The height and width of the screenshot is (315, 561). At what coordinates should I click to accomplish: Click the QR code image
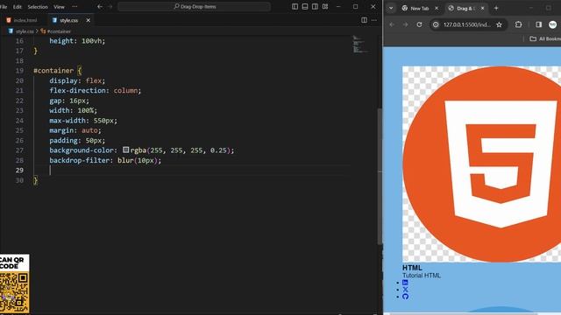(x=14, y=292)
